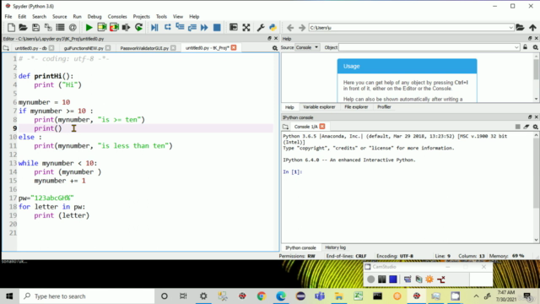Image resolution: width=540 pixels, height=304 pixels.
Task: Open the Source menu
Action: (59, 17)
